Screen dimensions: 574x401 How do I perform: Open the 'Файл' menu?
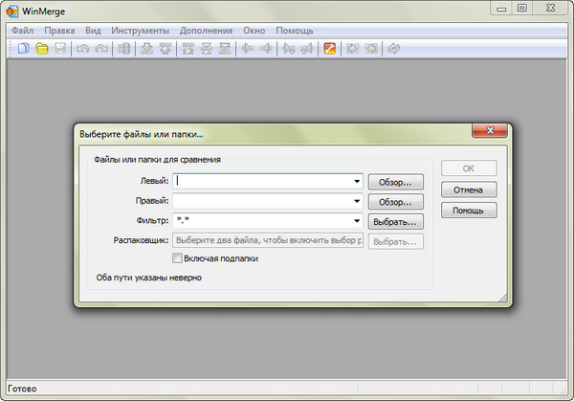click(x=23, y=31)
